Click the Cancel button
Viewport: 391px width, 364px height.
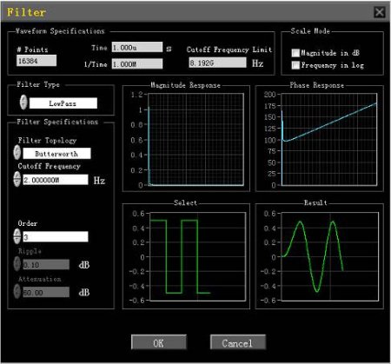click(x=238, y=342)
